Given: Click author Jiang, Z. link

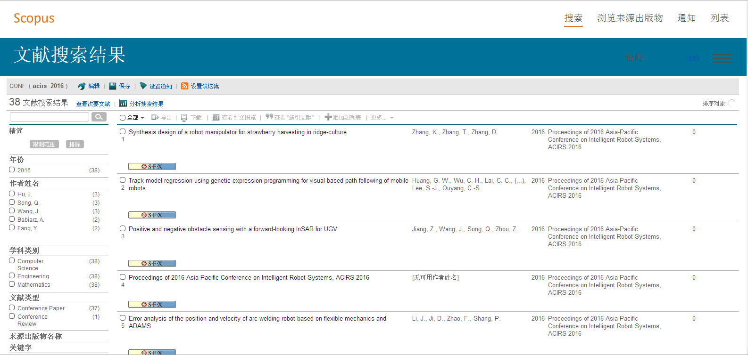Looking at the screenshot, I should coord(424,229).
